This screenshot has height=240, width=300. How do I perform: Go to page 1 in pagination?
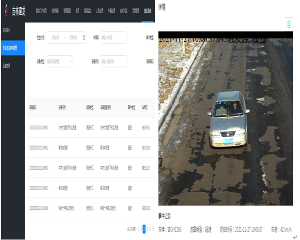(141, 228)
